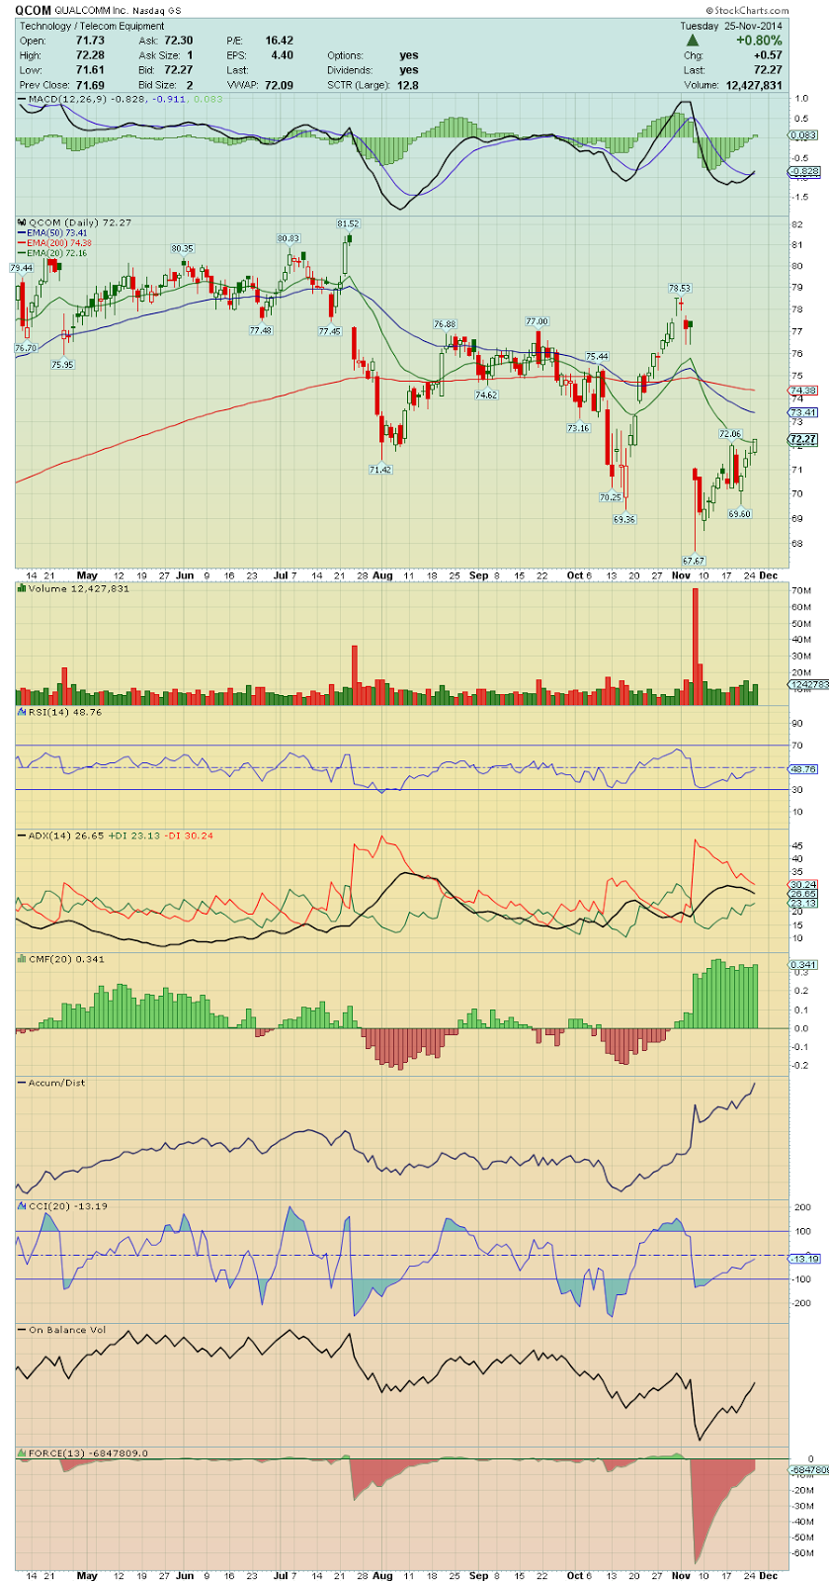Click the 0.341 value tag on CMF axis
Viewport: 829px width, 1582px height.
tap(803, 964)
